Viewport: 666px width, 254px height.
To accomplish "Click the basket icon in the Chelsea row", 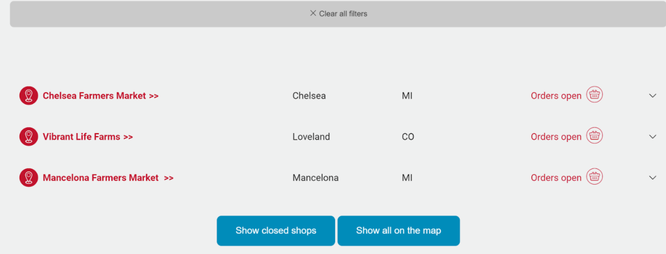I will pyautogui.click(x=594, y=95).
